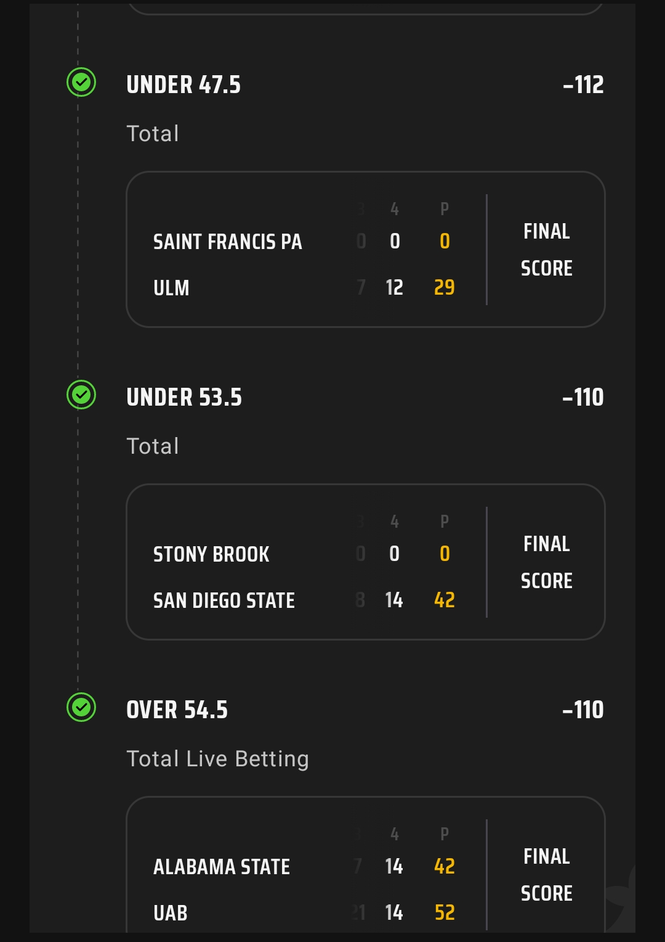Open the STONY BROOK team row
The height and width of the screenshot is (942, 665).
coord(211,554)
